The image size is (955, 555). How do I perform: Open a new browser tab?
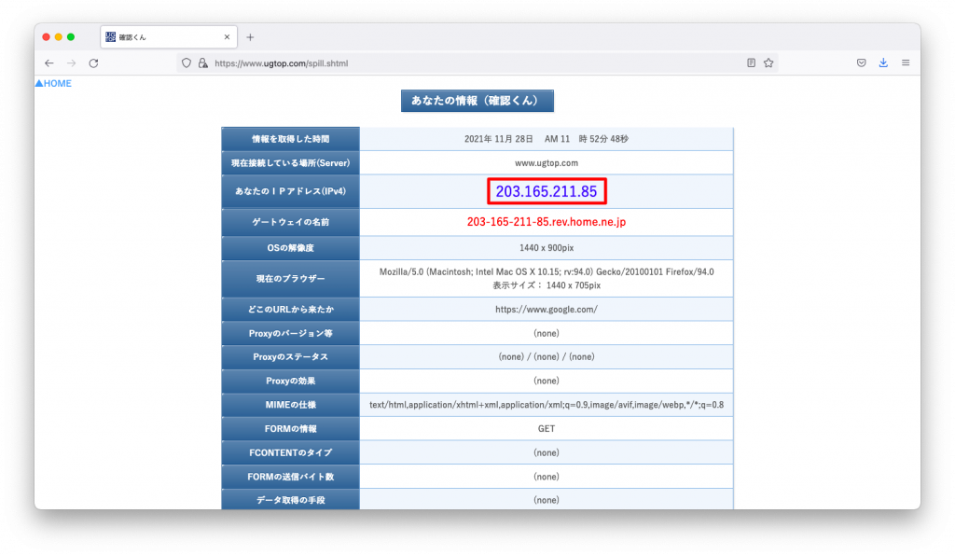click(252, 36)
